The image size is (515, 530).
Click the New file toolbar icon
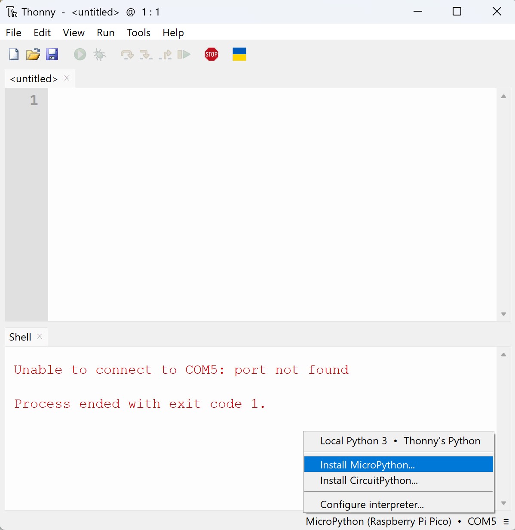pos(14,54)
